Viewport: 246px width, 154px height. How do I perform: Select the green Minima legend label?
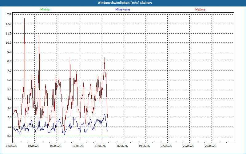(x=45, y=10)
